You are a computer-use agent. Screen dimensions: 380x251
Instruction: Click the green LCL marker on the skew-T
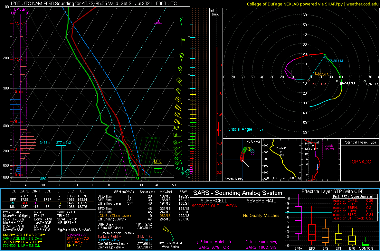tap(158, 171)
